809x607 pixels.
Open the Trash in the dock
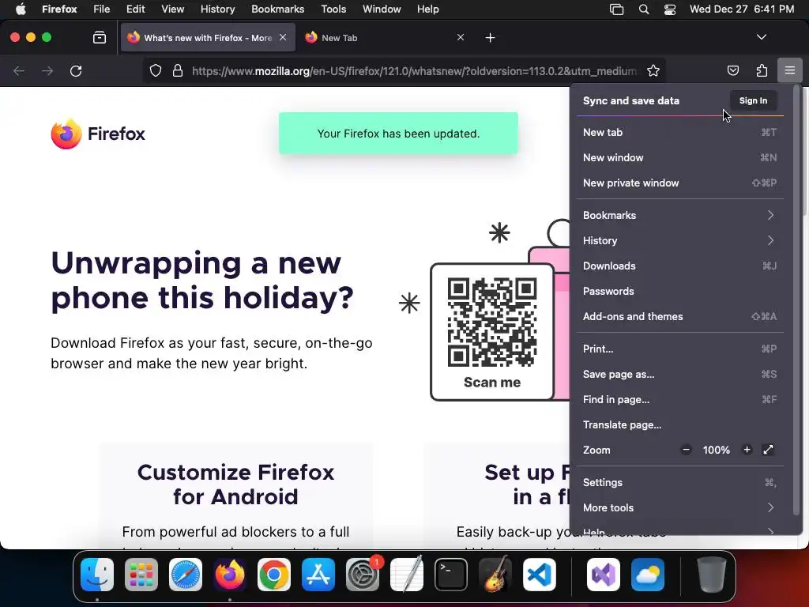712,575
